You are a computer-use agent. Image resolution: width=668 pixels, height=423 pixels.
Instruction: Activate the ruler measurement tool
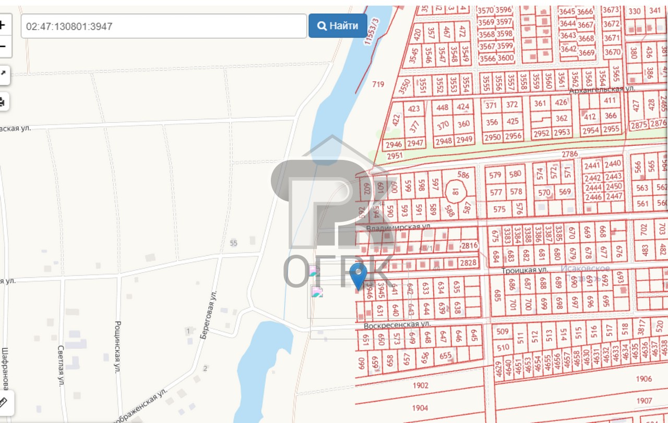point(4,403)
